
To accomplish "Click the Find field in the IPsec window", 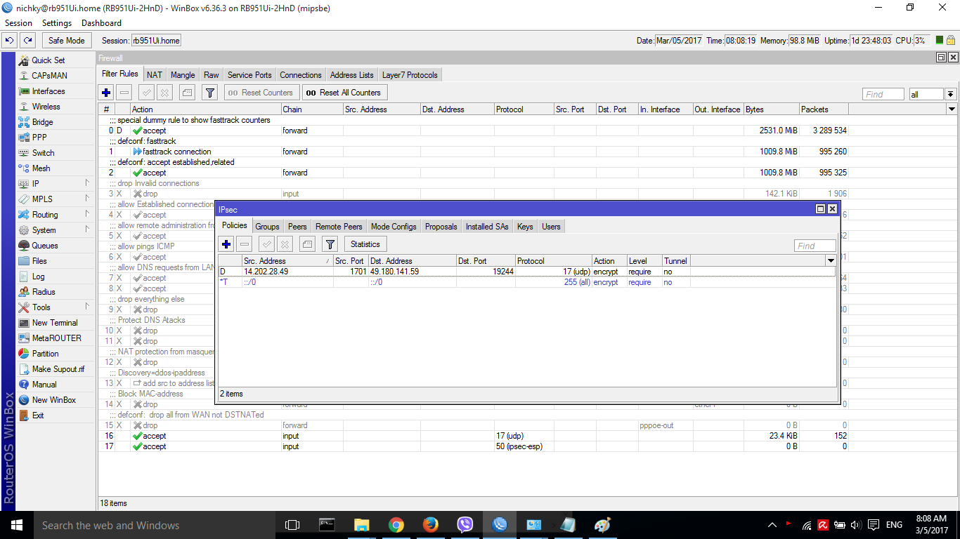I will 815,246.
